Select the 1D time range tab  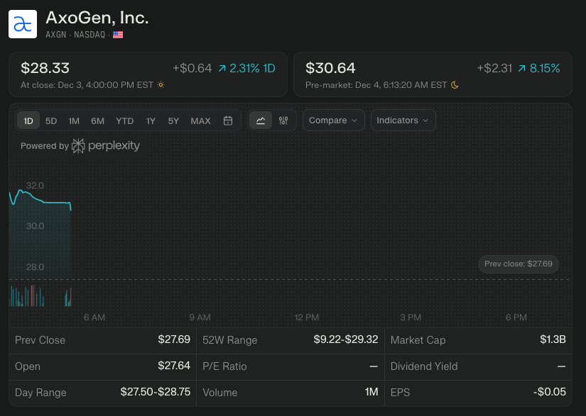click(28, 120)
